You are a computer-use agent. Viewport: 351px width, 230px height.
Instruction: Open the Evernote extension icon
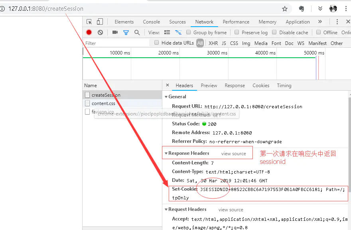[x=302, y=9]
